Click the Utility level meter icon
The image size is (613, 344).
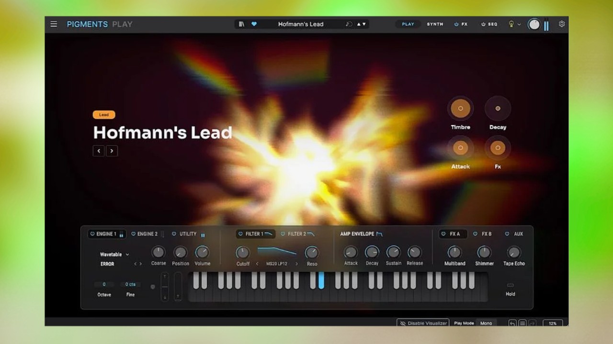point(203,235)
